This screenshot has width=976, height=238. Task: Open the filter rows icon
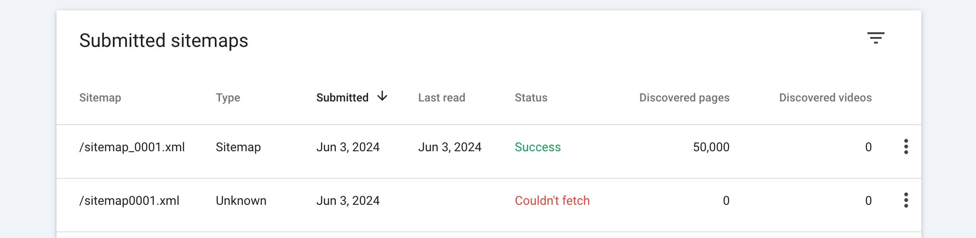875,38
